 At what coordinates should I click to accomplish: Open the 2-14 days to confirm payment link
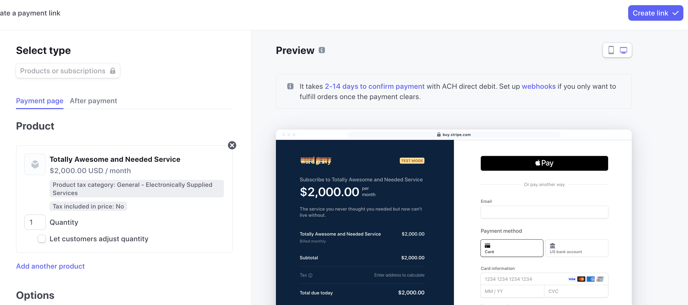pos(374,86)
